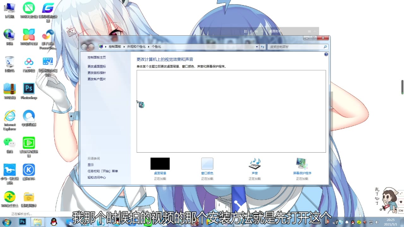Click the volume icon in system tray

click(x=377, y=222)
